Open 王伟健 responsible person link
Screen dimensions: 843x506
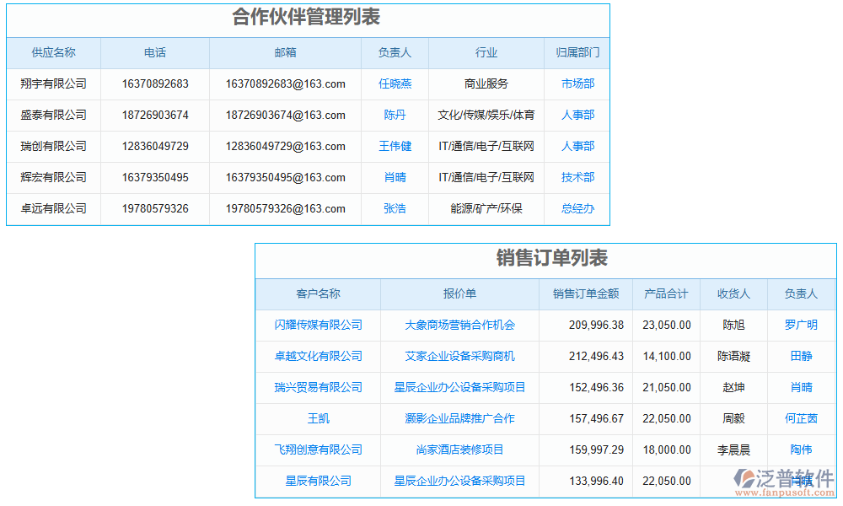pos(395,146)
